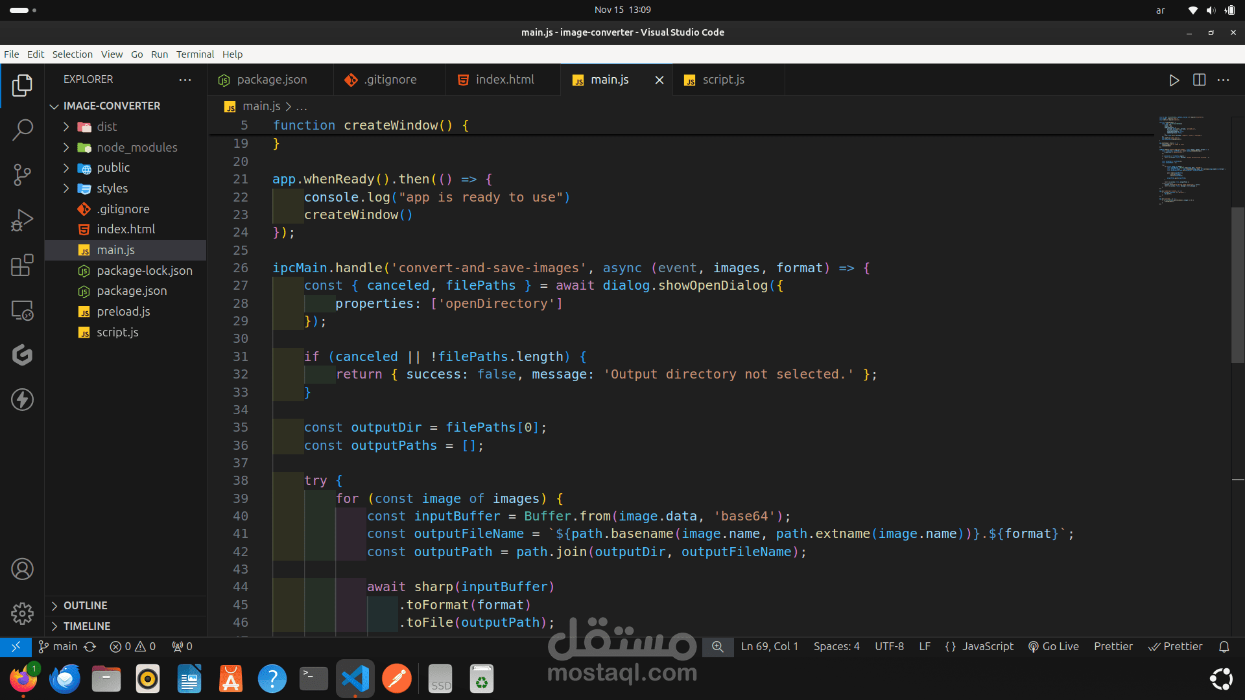Viewport: 1245px width, 700px height.
Task: Open the Extensions view
Action: click(22, 265)
